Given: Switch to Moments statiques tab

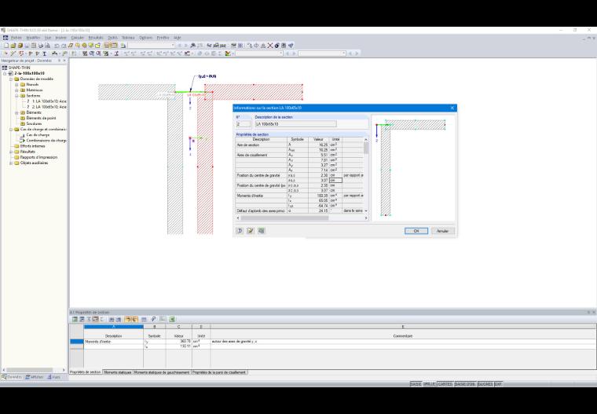Looking at the screenshot, I should [118, 372].
